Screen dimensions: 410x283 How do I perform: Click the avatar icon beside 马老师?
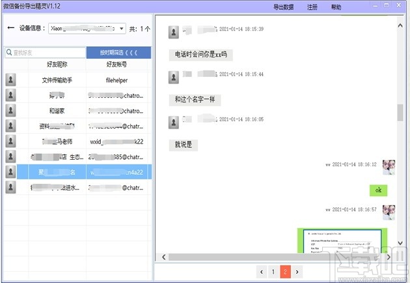(10, 141)
